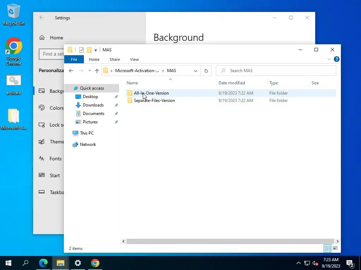Show hidden system tray icons
This screenshot has height=270, width=361.
(298, 263)
